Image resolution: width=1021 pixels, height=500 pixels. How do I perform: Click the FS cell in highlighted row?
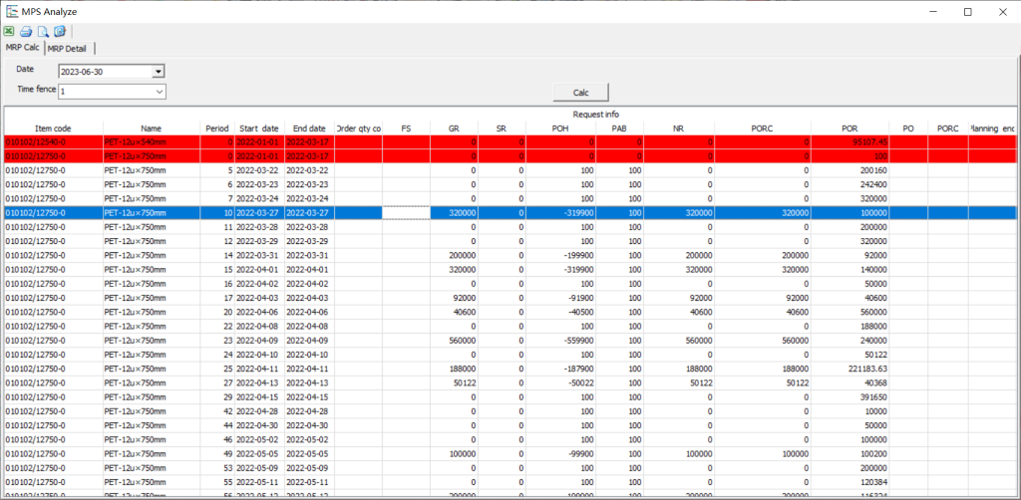click(406, 212)
